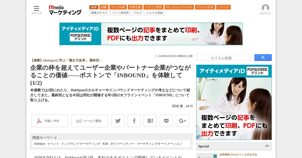Click the Special section thumbnail image
Image resolution: width=302 pixels, height=158 pixels.
[x=207, y=156]
